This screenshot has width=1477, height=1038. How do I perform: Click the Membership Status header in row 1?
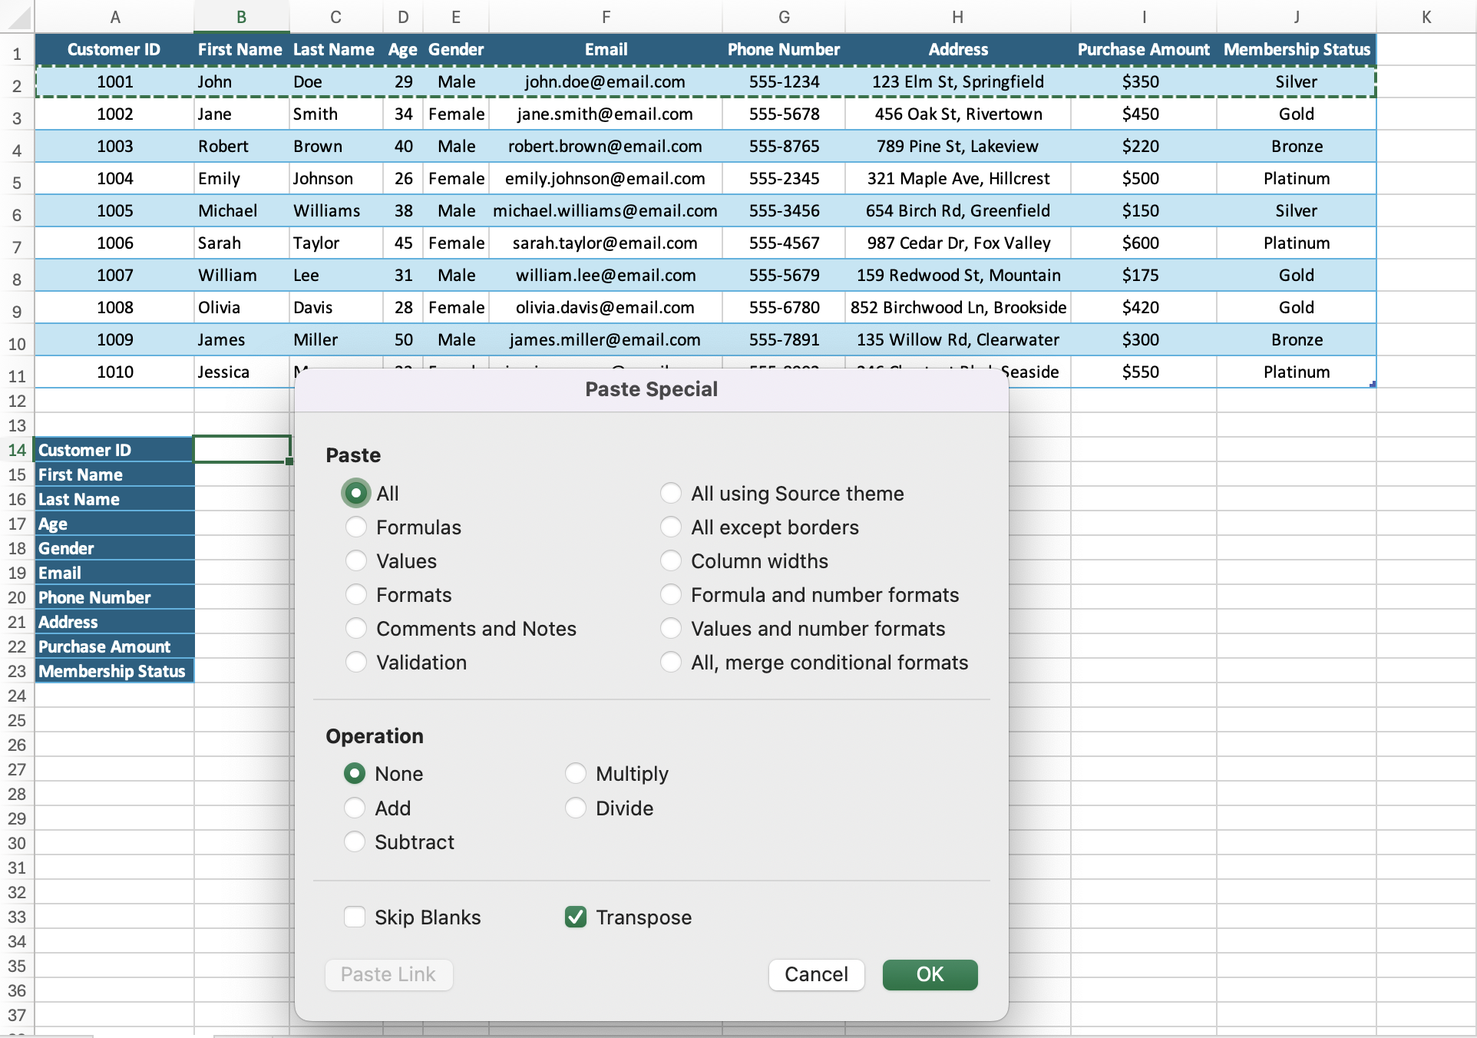[x=1297, y=49]
